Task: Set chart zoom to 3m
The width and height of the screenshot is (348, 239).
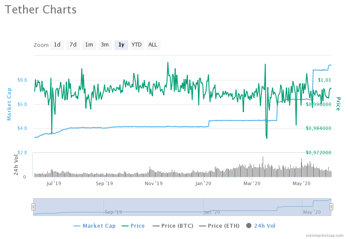Action: point(105,45)
